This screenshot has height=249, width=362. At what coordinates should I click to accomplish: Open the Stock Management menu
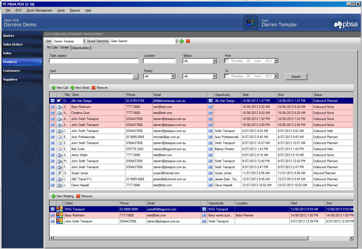(x=39, y=10)
